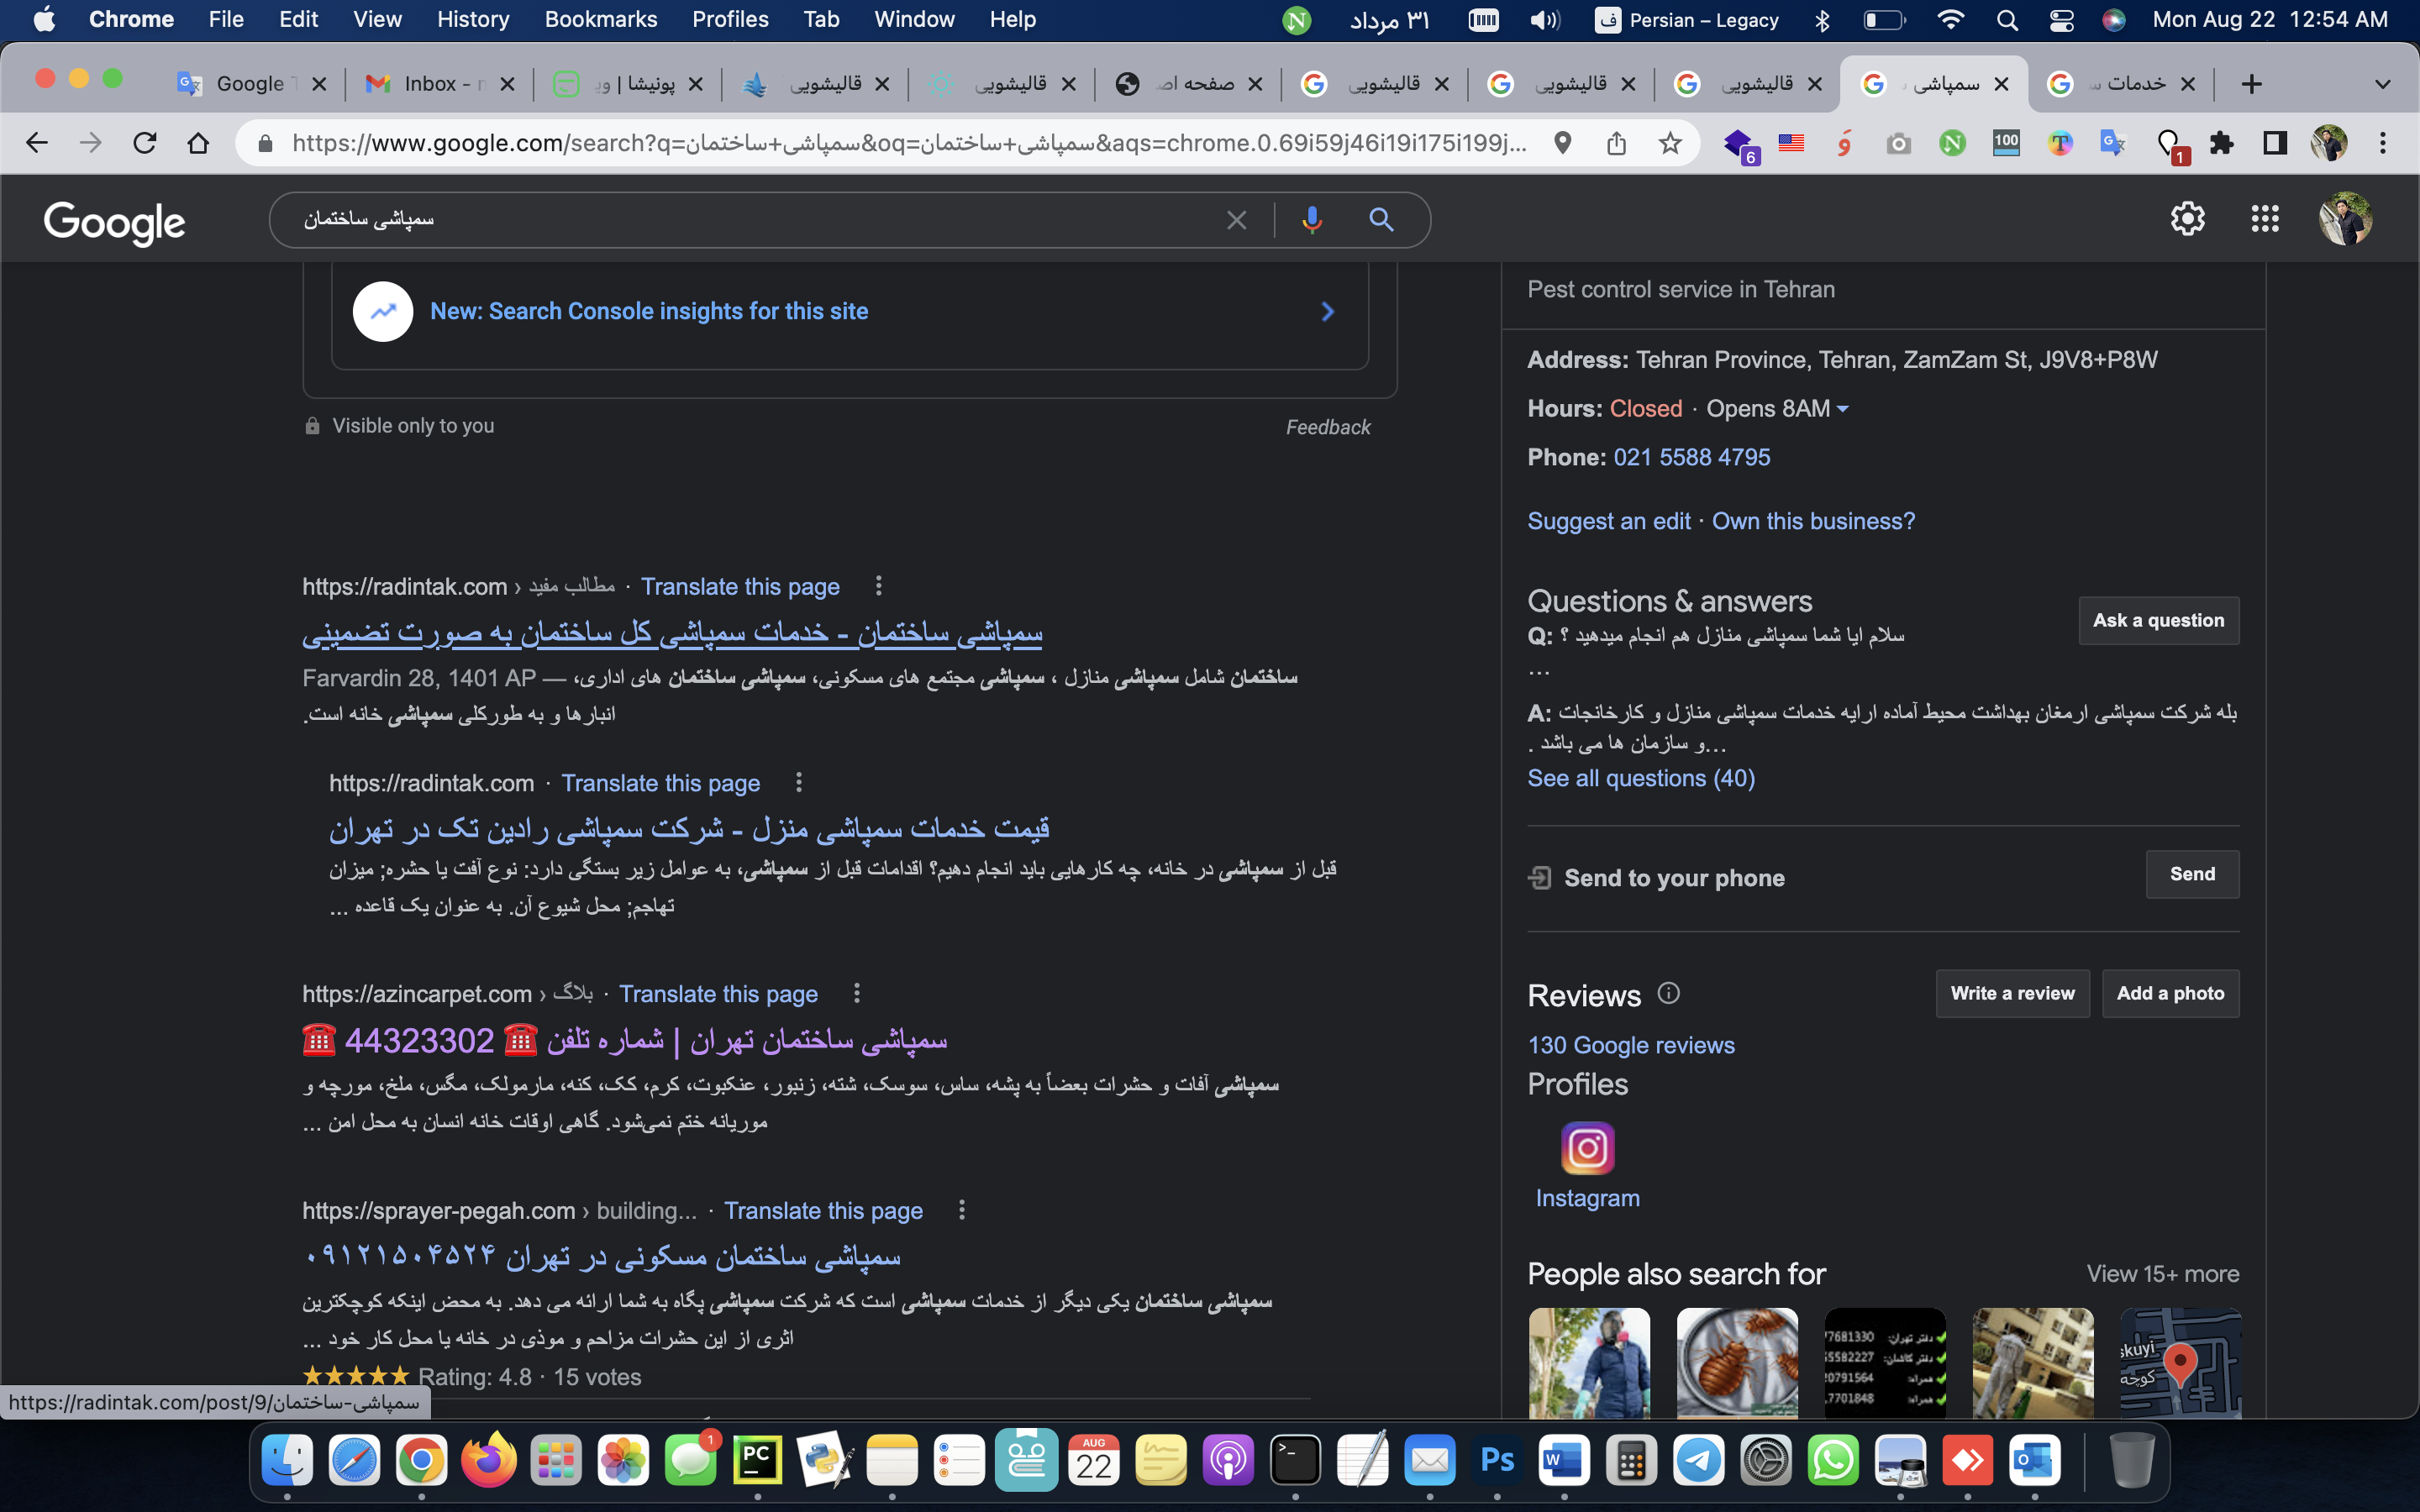Open Google search settings gear

pyautogui.click(x=2187, y=218)
